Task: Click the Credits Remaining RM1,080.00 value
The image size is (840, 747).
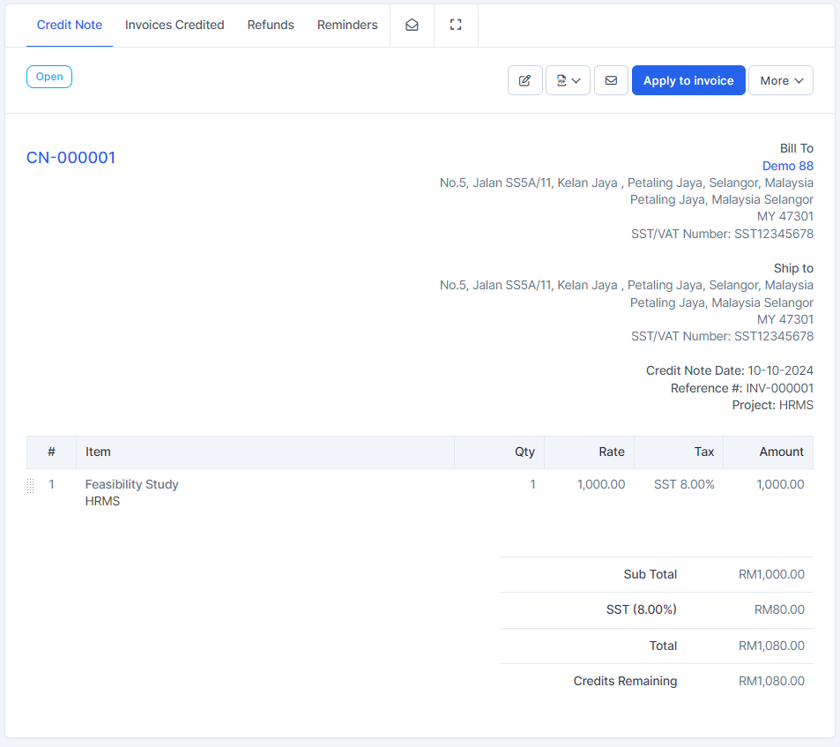Action: [771, 681]
